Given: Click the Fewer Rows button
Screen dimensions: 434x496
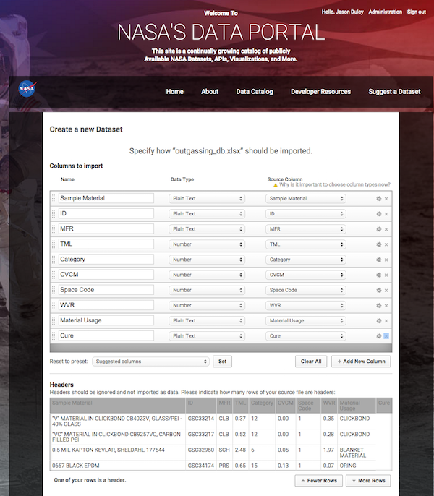Looking at the screenshot, I should [319, 481].
